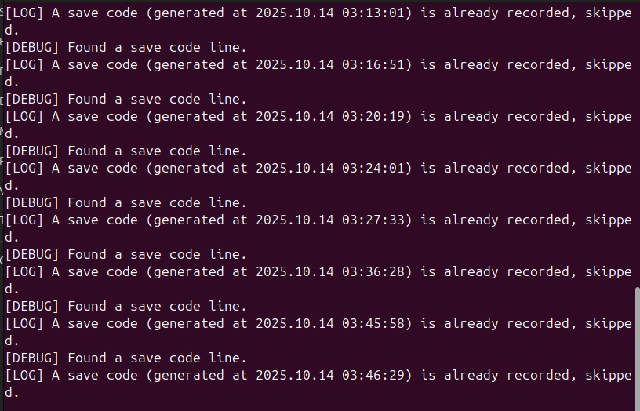Click the [DEBUG] tag directly above the 03:45:58 entry

[x=32, y=307]
